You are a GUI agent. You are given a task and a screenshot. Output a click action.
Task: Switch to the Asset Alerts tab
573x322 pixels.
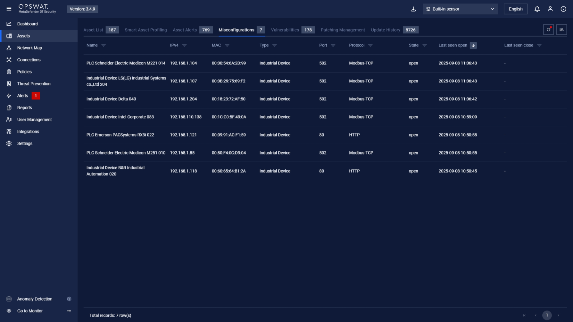(x=193, y=30)
